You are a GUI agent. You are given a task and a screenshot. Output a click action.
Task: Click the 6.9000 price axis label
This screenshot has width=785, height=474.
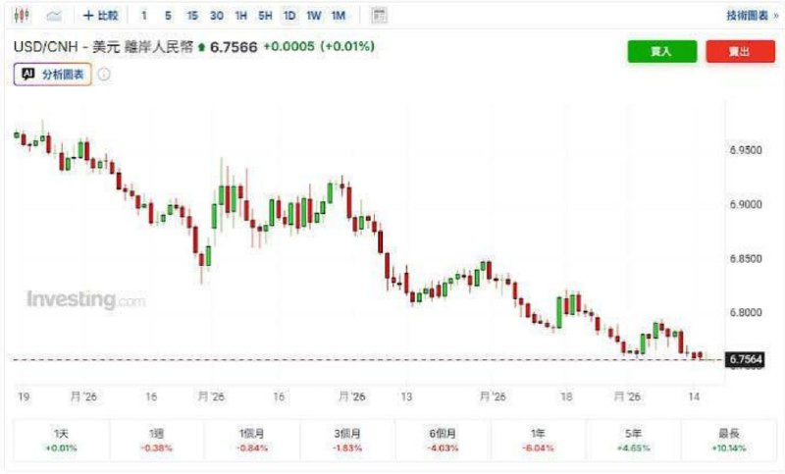pos(746,204)
